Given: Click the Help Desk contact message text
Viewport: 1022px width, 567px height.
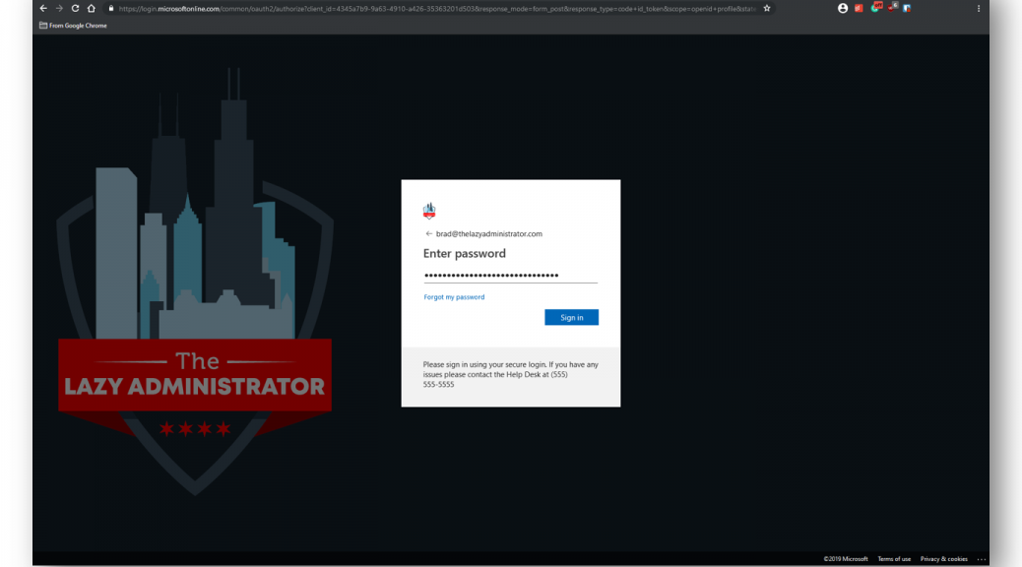Looking at the screenshot, I should pos(510,374).
